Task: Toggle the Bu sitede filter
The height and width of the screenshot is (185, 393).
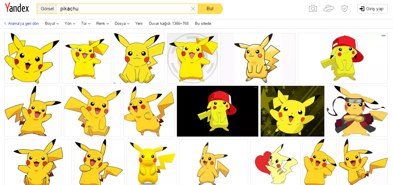Action: coord(203,24)
